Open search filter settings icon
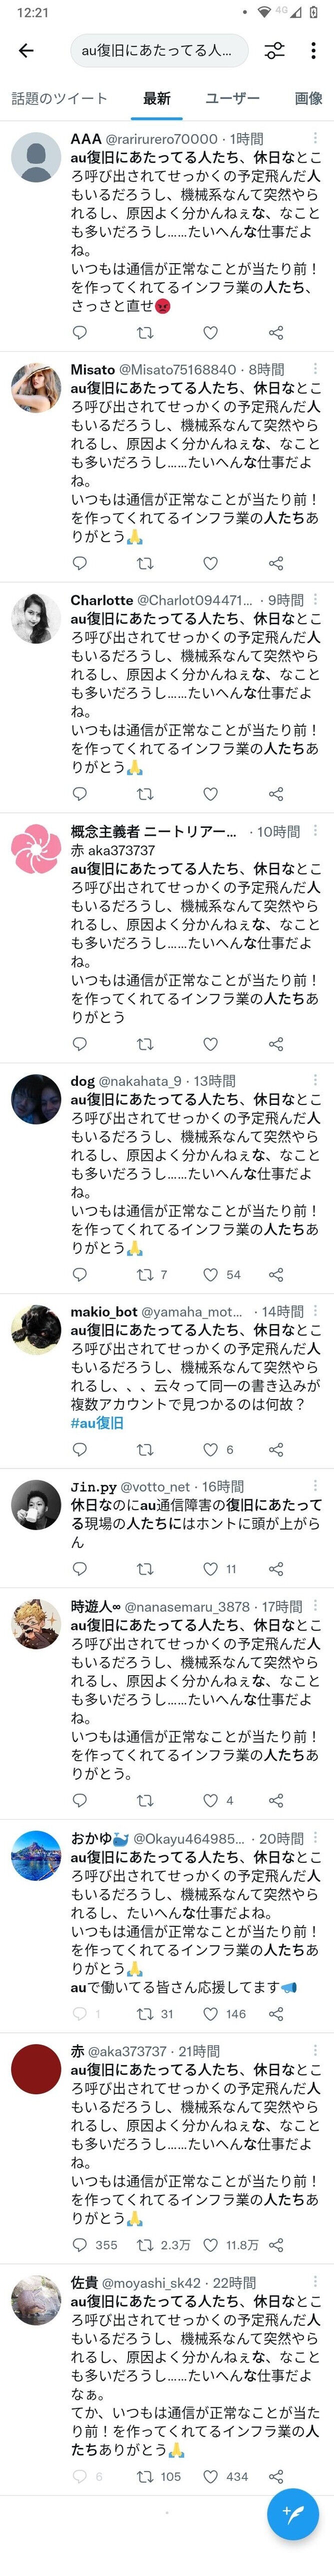Image resolution: width=334 pixels, height=2576 pixels. pos(274,50)
